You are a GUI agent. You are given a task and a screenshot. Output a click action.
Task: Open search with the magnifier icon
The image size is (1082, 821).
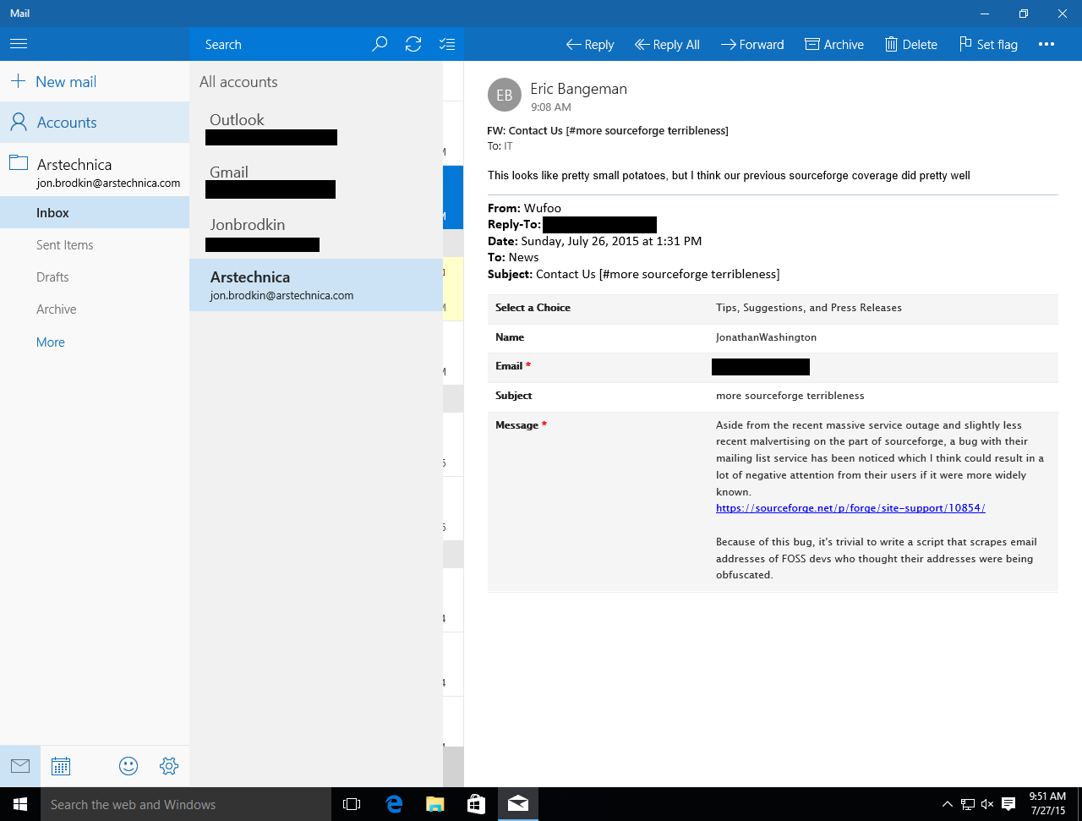click(x=379, y=44)
